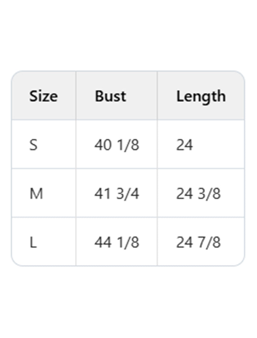Click the number 40 in S bust
257x338 pixels.
point(103,145)
